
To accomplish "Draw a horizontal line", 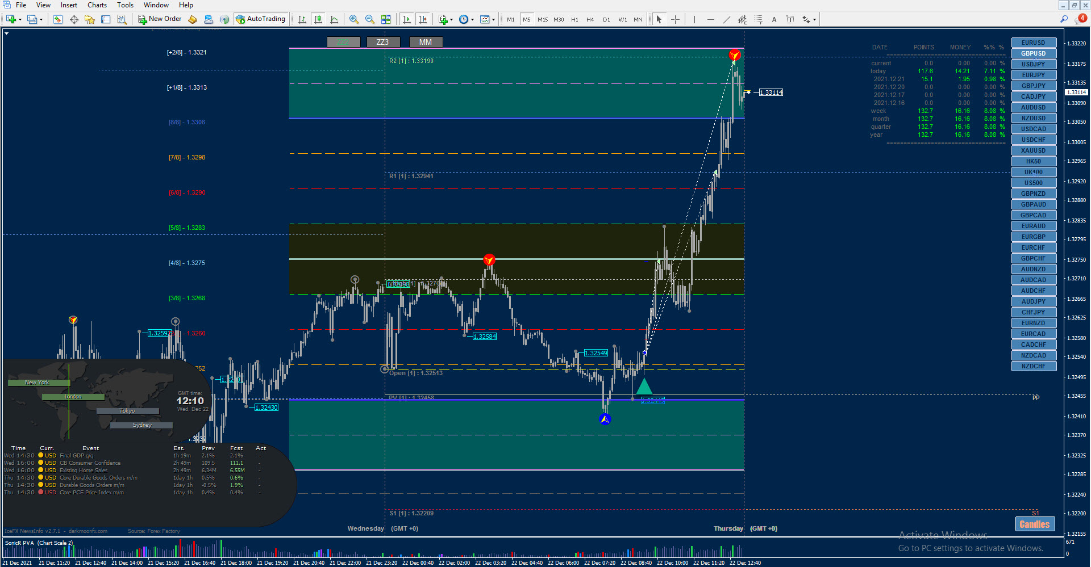I will tap(710, 19).
